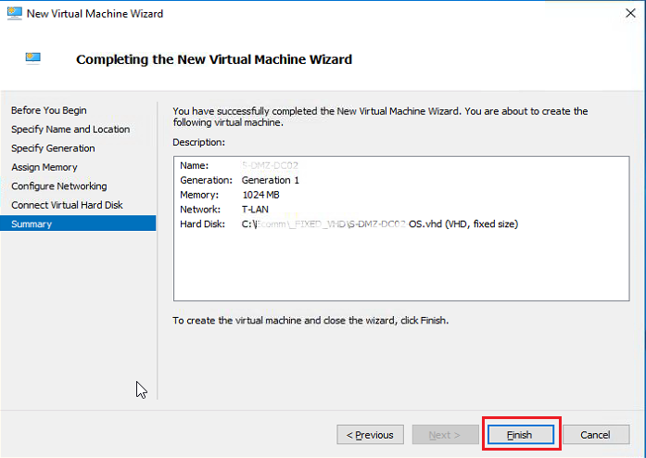Jump to the Assign Memory step
This screenshot has width=646, height=458.
click(44, 167)
